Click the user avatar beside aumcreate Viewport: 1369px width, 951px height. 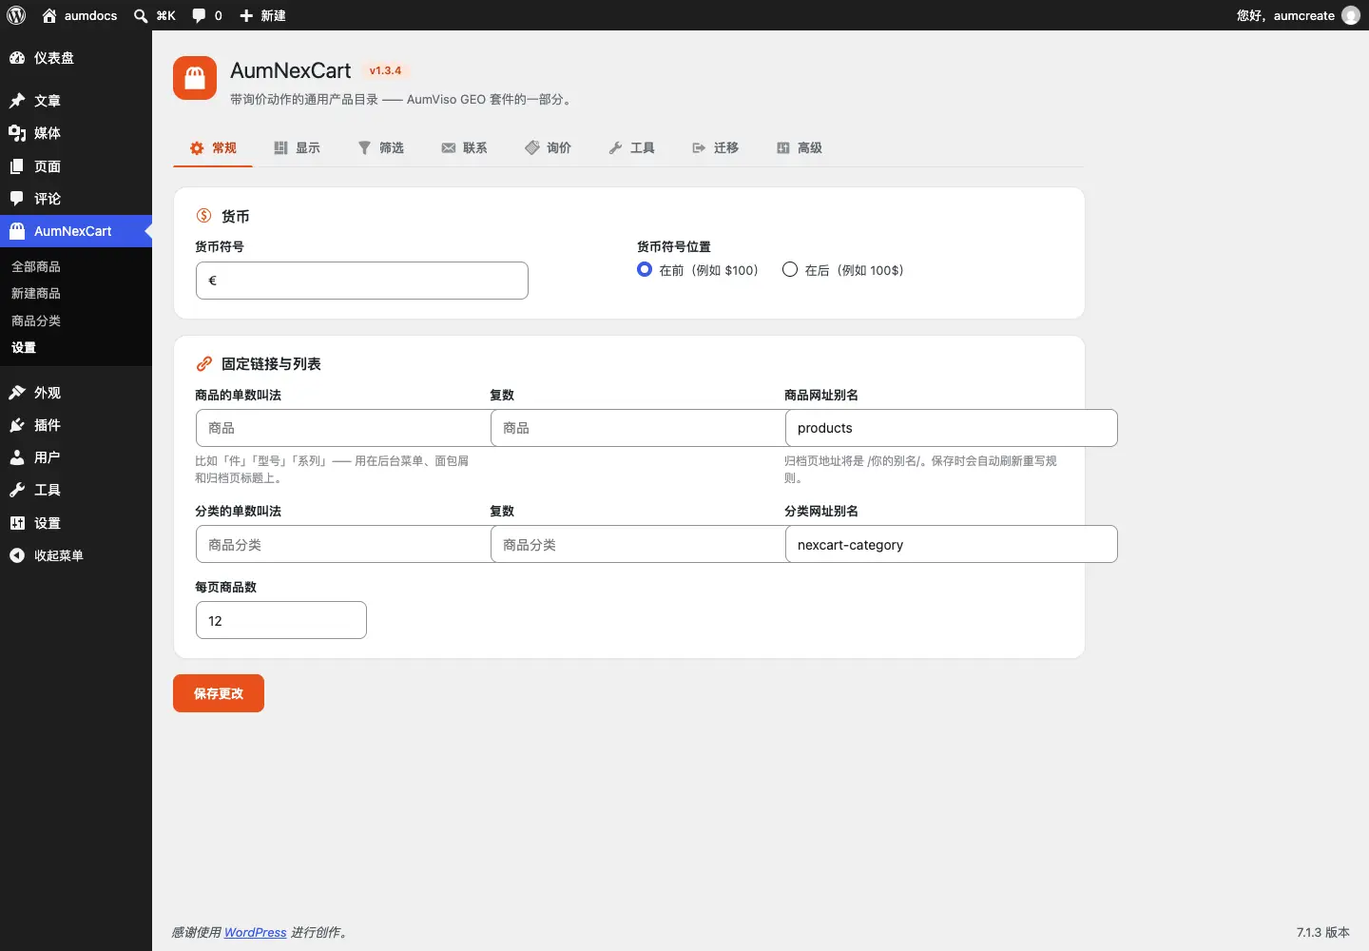click(1351, 15)
